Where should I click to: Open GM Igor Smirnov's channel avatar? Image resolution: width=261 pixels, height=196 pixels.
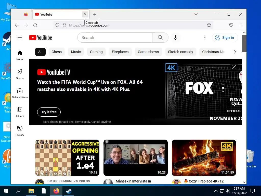(x=40, y=182)
